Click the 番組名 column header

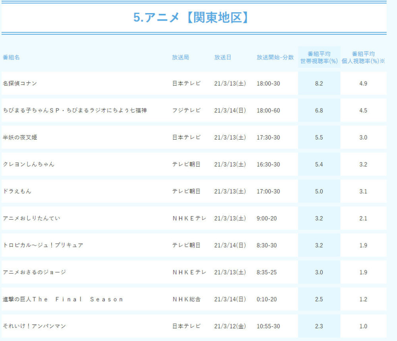pyautogui.click(x=12, y=57)
